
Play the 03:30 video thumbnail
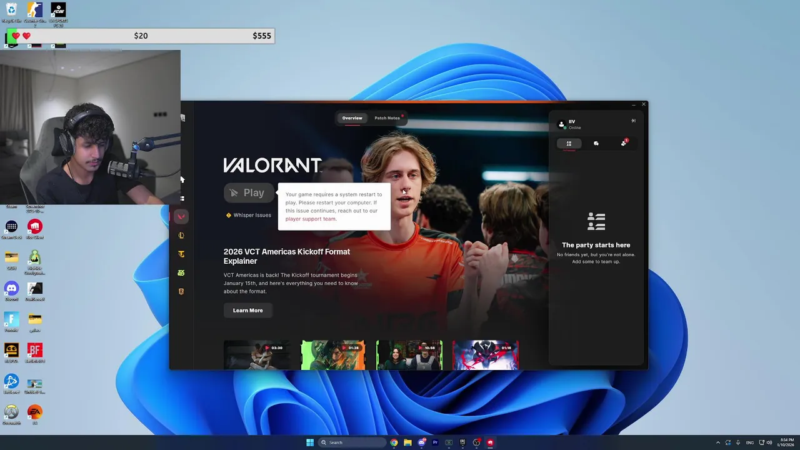click(x=257, y=355)
